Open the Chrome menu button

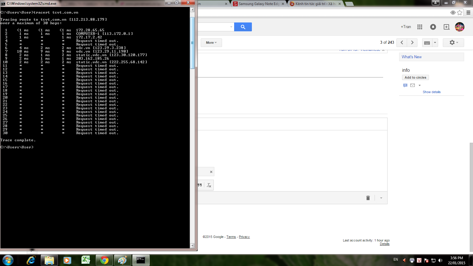point(468,12)
